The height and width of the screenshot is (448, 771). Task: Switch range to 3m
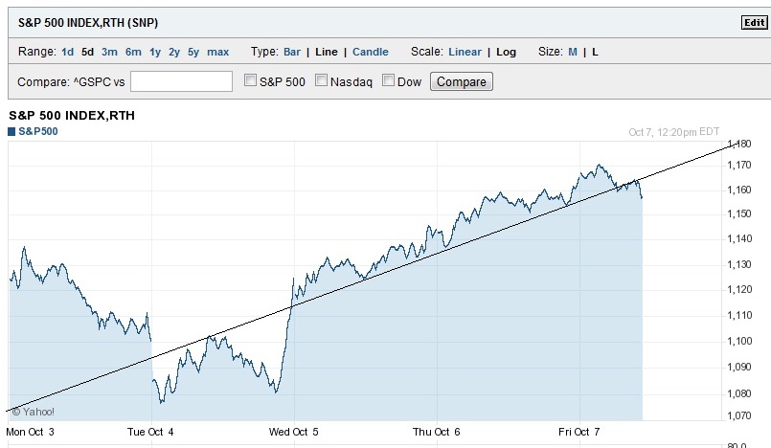point(109,52)
